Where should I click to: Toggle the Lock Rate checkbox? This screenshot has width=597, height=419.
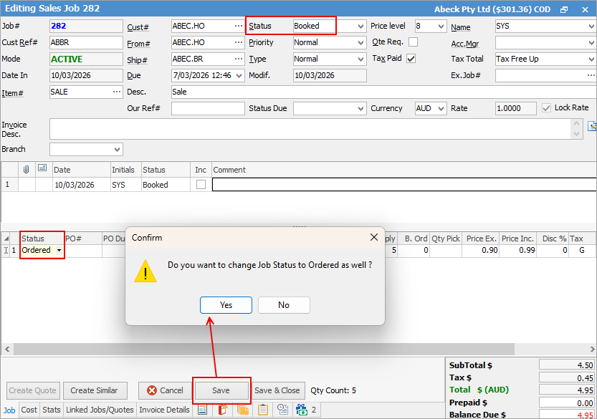coord(546,108)
